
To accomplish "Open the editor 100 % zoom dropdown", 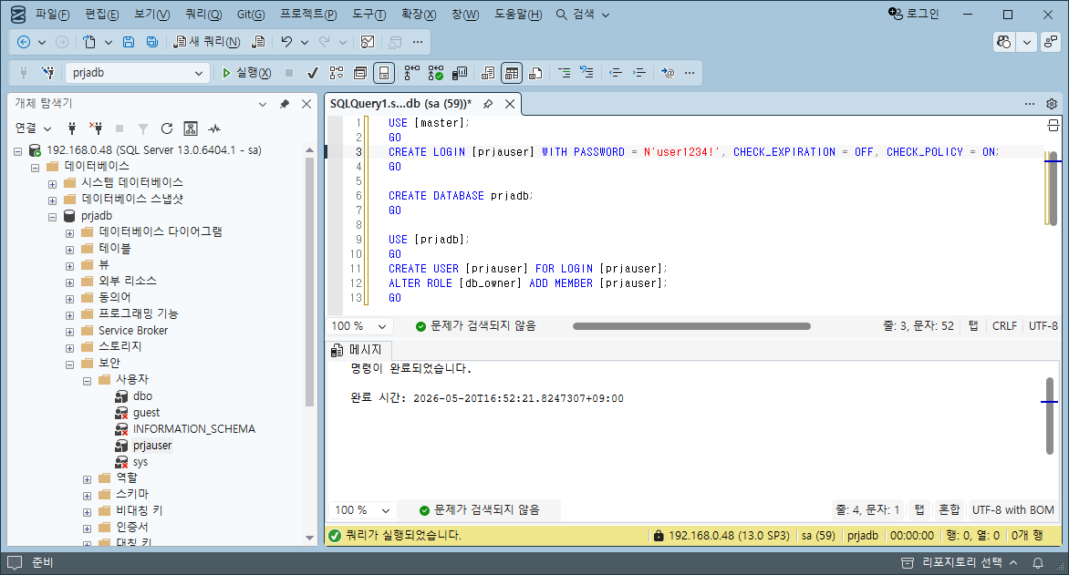I will click(x=382, y=326).
